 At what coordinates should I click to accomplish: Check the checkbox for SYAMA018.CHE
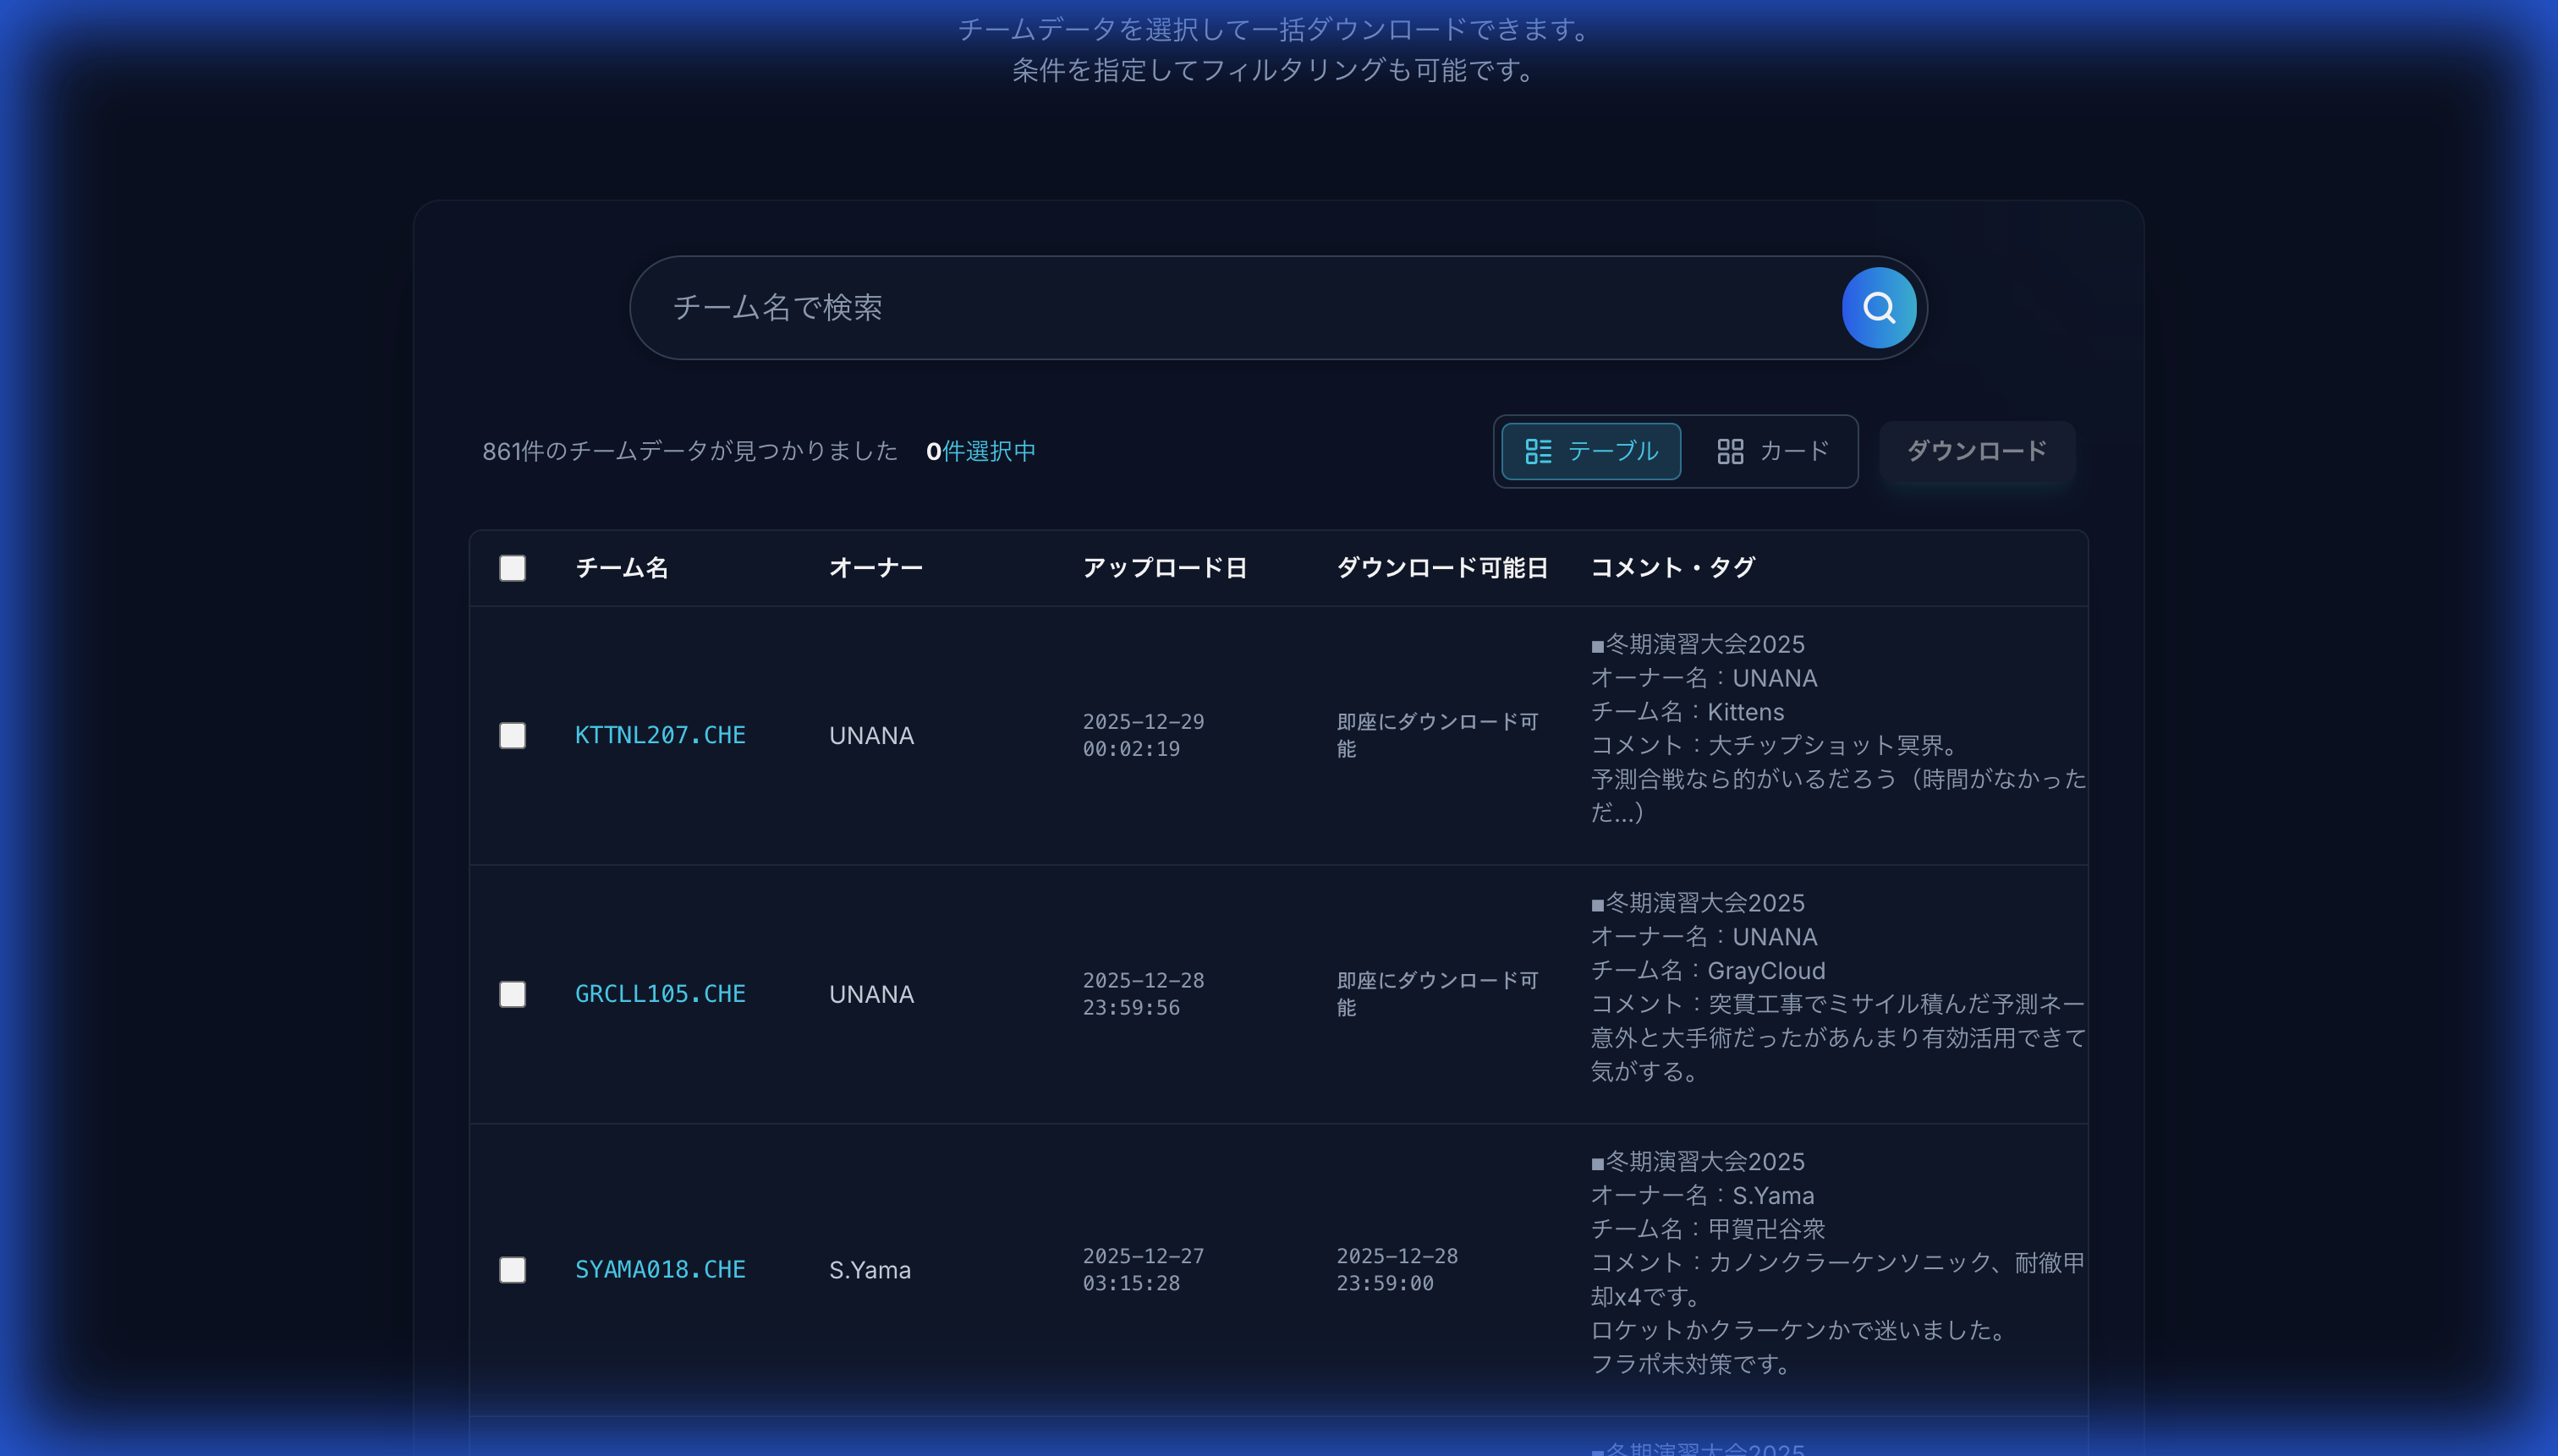[x=513, y=1269]
